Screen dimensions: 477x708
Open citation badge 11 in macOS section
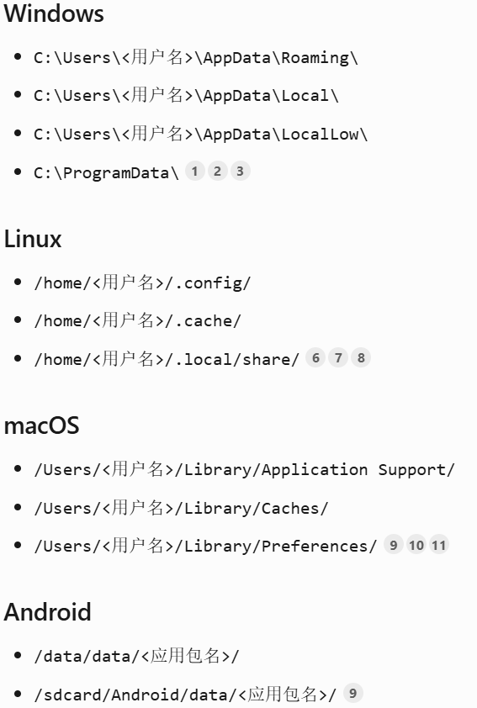pyautogui.click(x=438, y=545)
